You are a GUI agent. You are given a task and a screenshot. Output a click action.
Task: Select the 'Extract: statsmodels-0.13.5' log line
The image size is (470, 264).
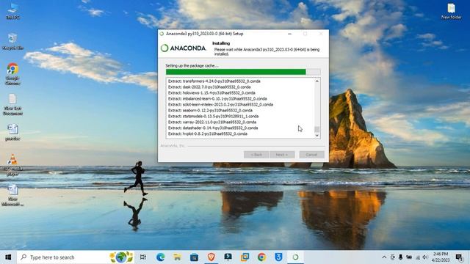213,116
